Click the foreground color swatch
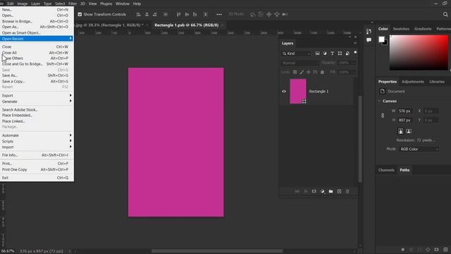451x254 pixels. (381, 40)
